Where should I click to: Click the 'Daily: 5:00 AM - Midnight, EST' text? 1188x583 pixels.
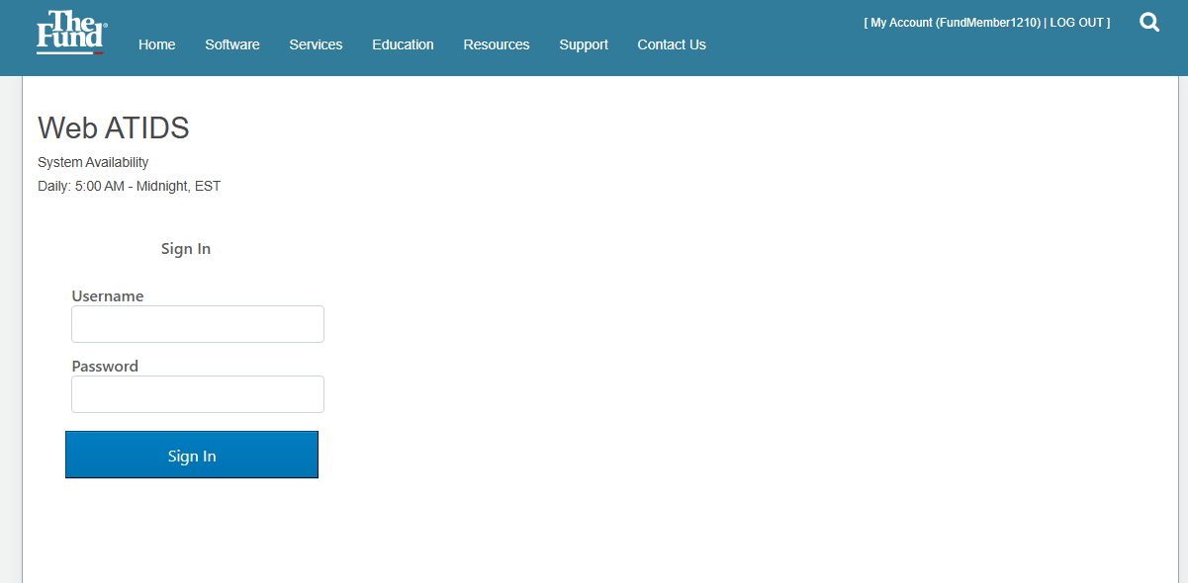129,186
